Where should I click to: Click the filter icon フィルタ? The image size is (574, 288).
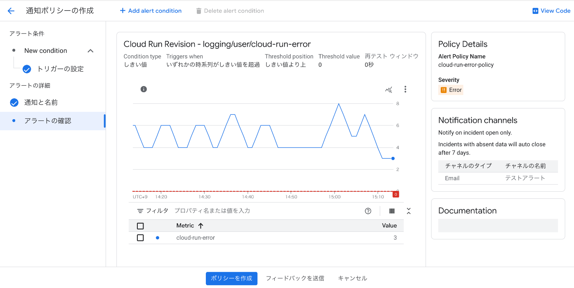tap(140, 211)
